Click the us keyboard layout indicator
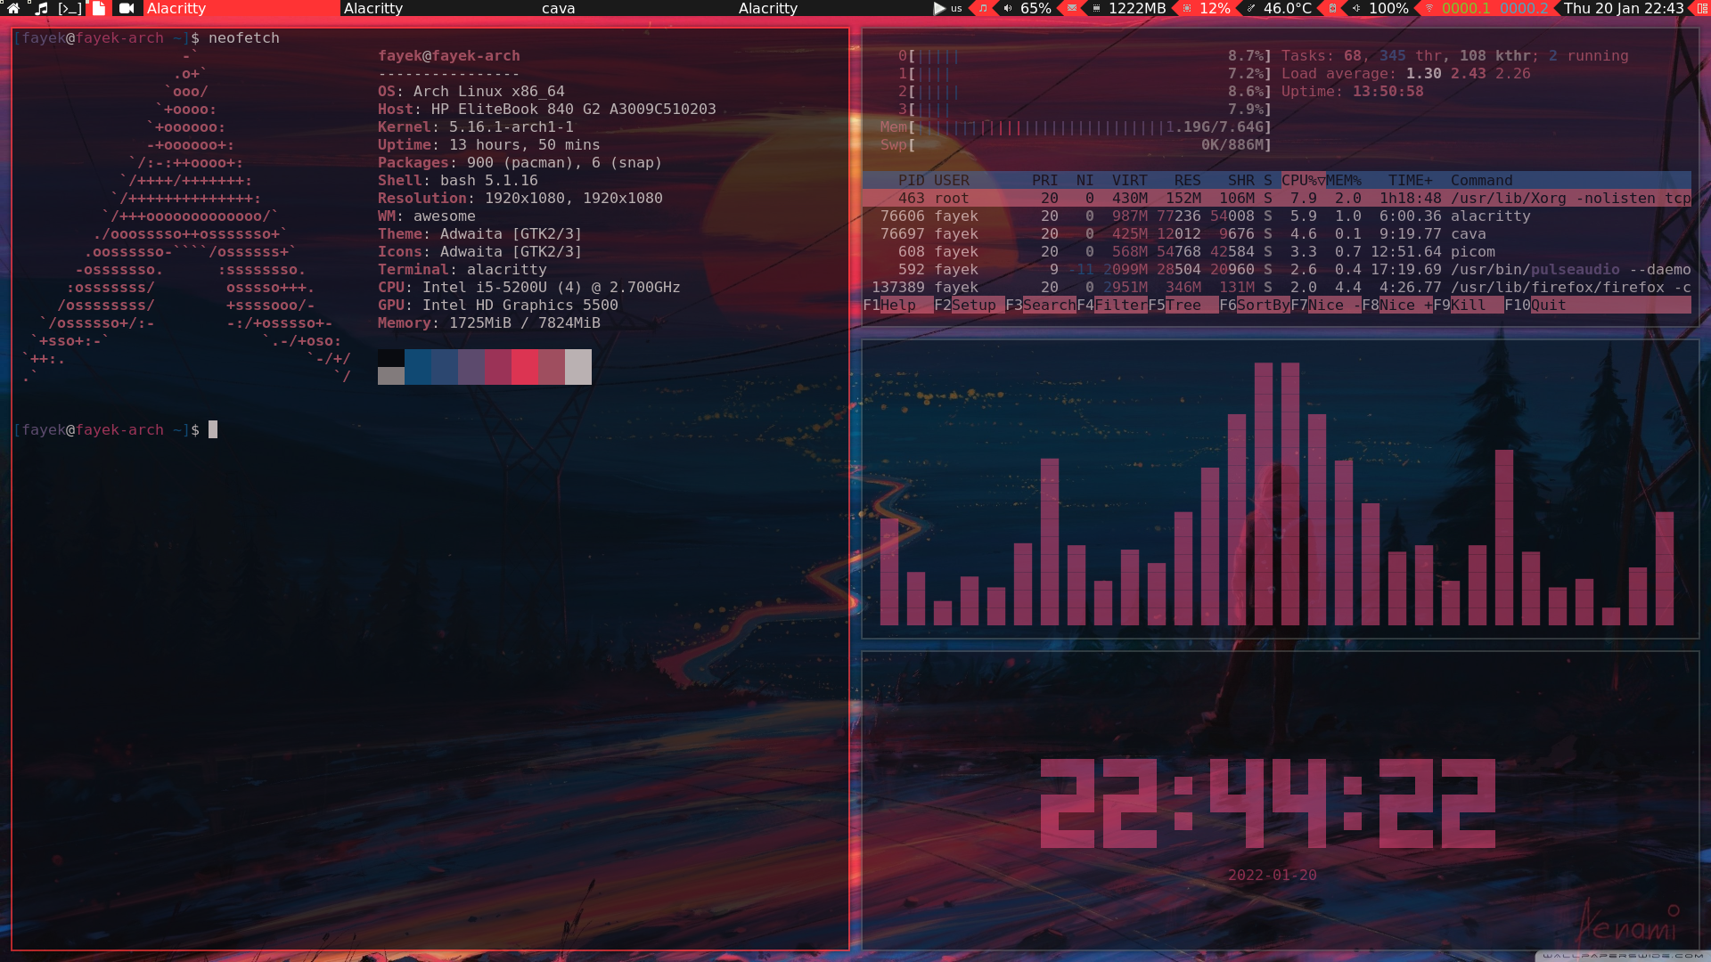1711x962 pixels. (x=956, y=9)
